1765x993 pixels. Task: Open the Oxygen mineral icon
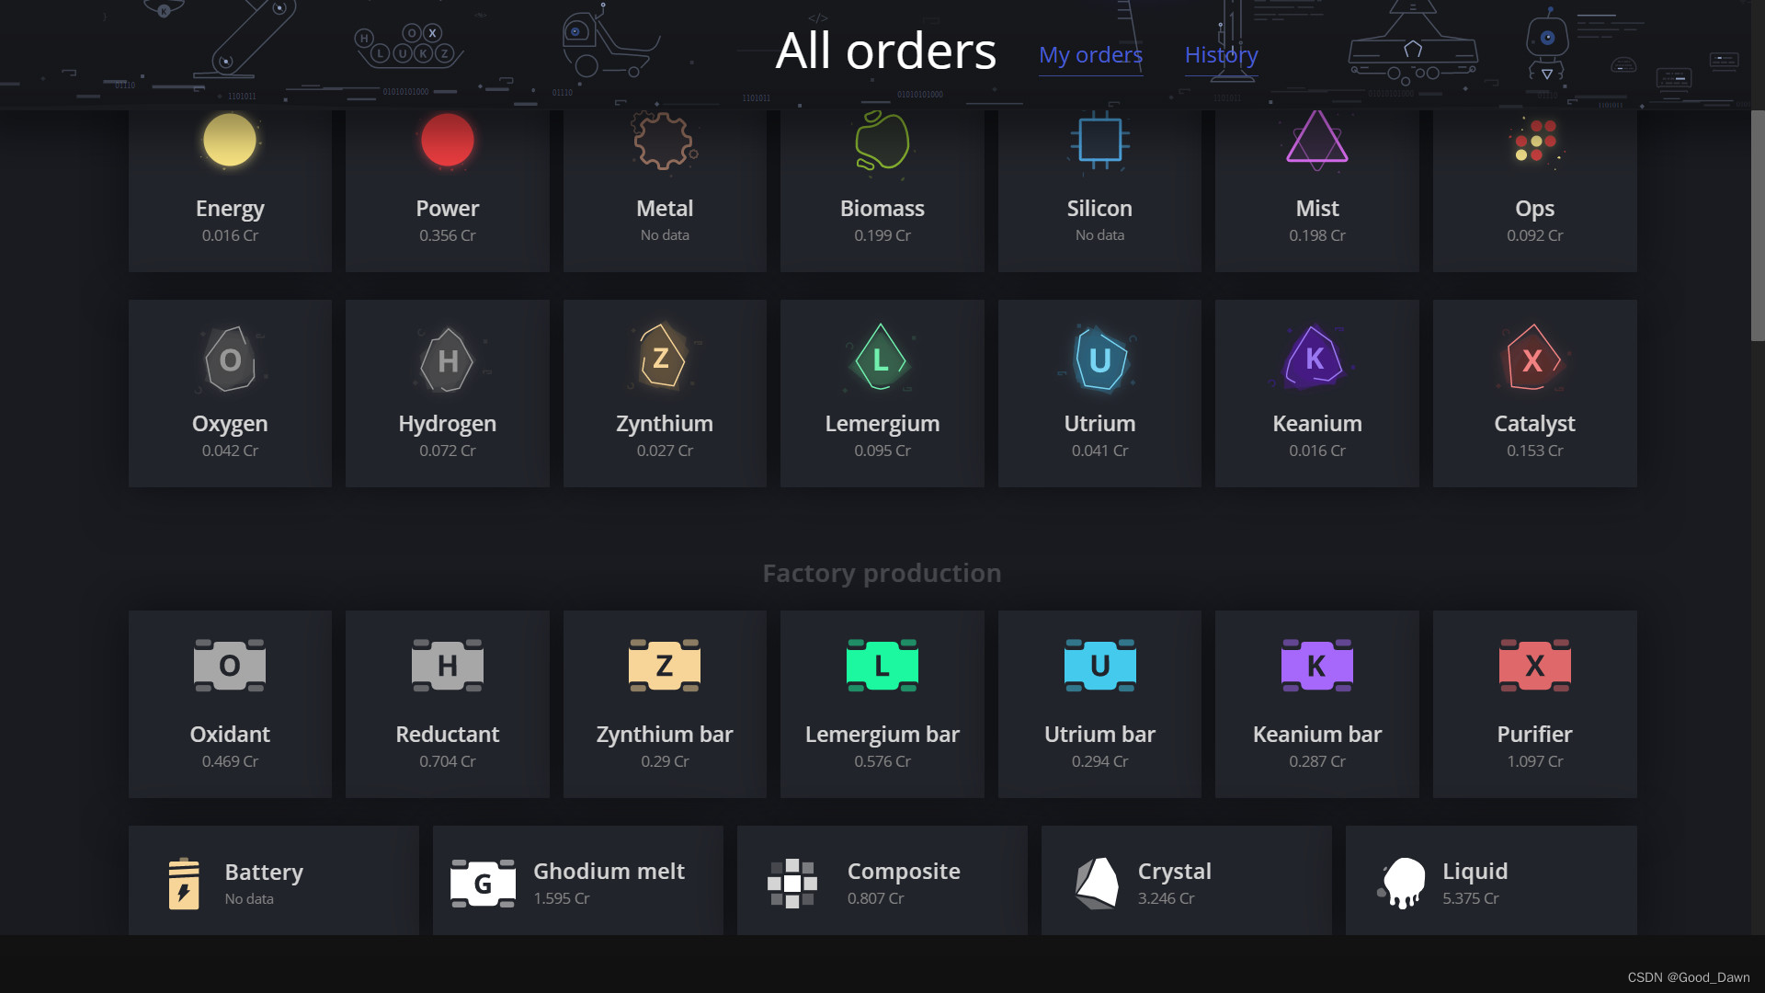[x=230, y=360]
